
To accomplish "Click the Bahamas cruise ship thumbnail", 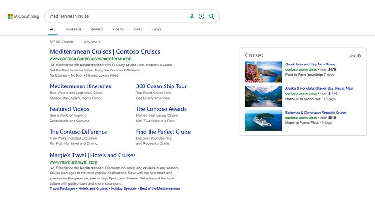I will [x=263, y=120].
